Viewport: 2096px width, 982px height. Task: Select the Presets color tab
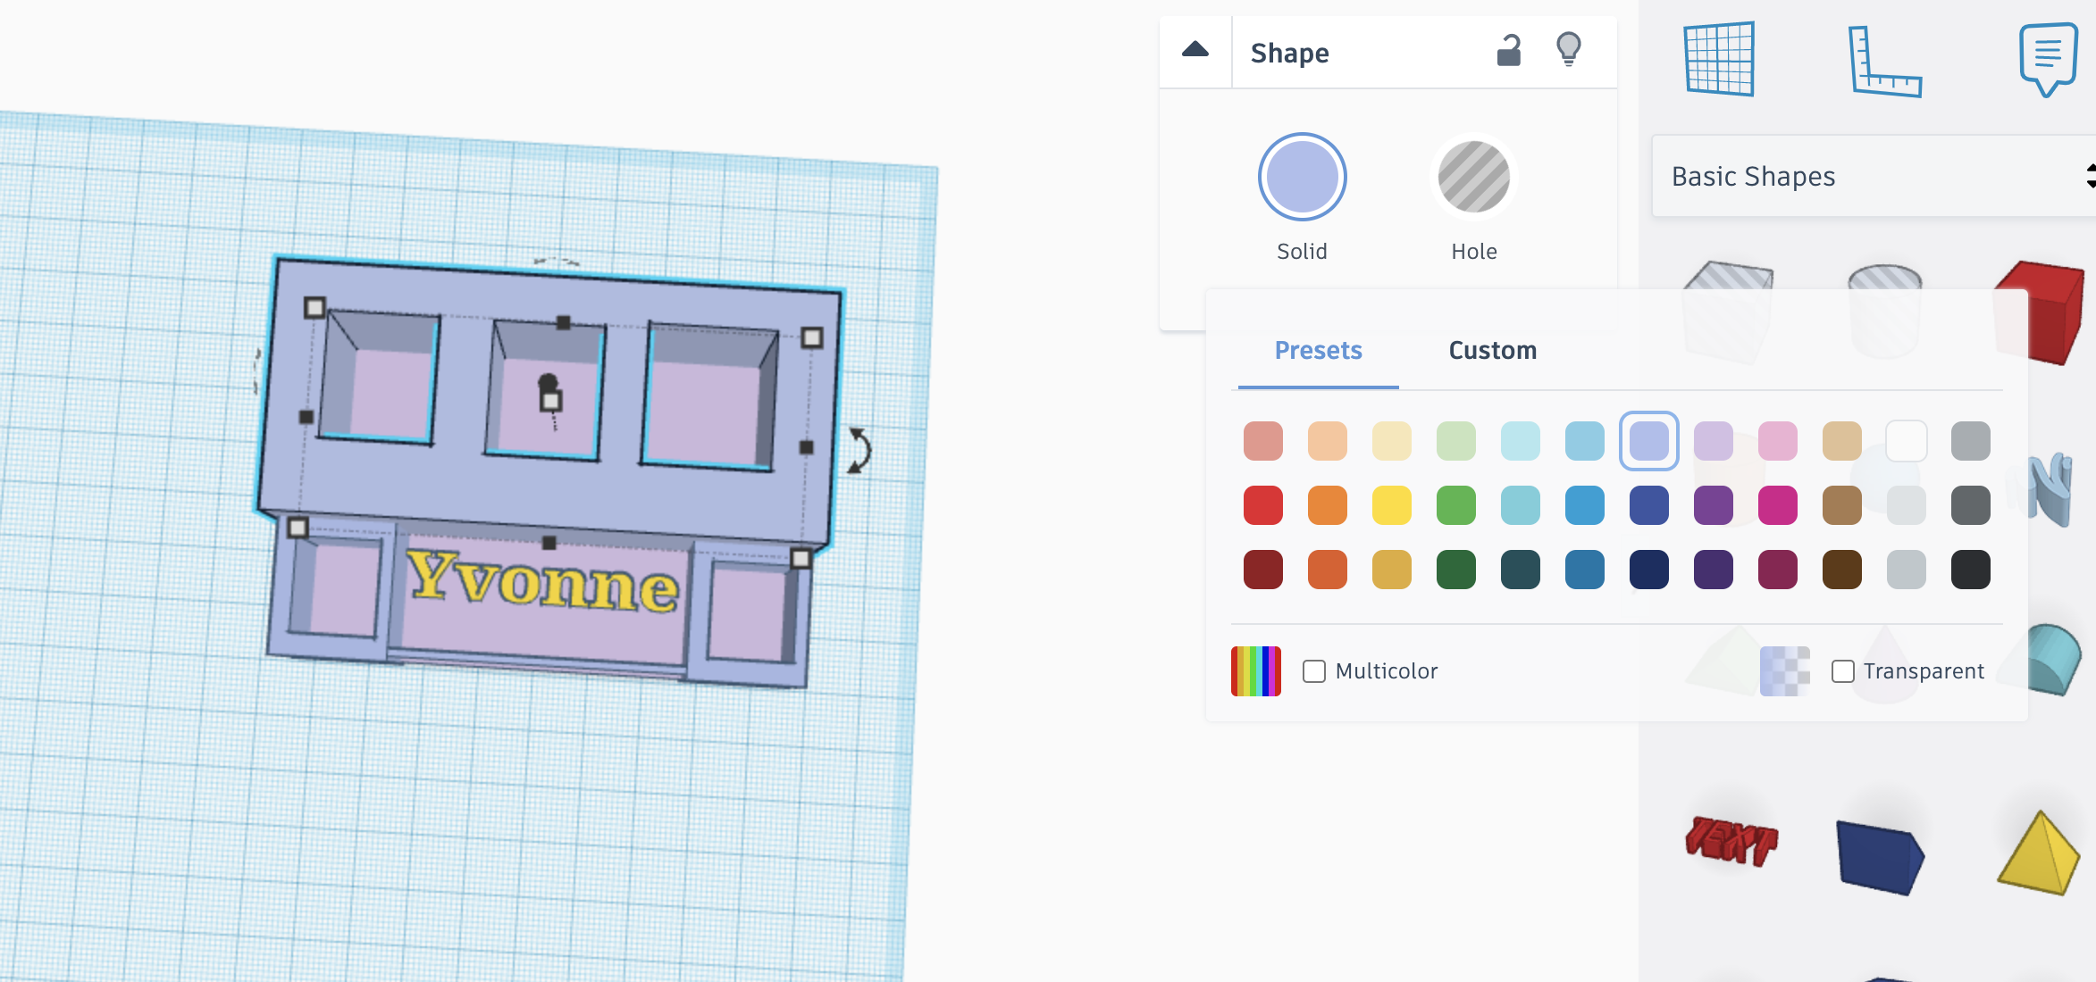1318,351
